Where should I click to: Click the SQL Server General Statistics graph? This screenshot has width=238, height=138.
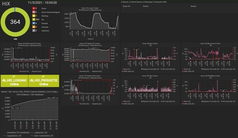pos(30,114)
